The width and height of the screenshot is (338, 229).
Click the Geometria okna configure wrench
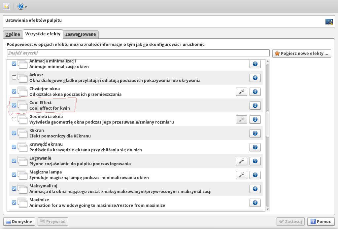point(241,119)
